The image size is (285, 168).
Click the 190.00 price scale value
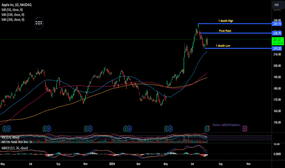pos(277,77)
